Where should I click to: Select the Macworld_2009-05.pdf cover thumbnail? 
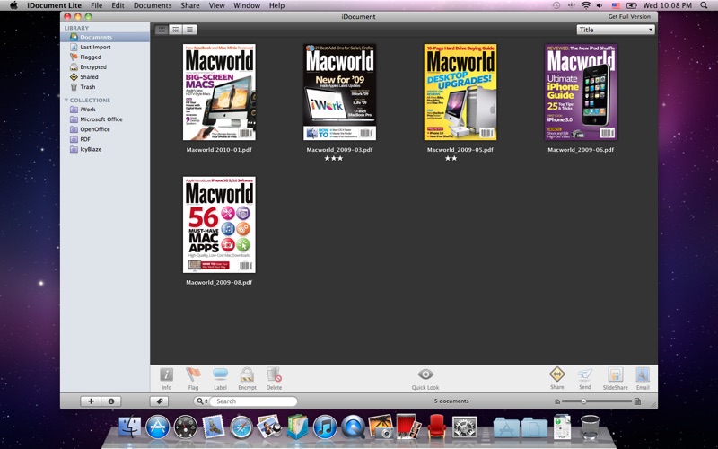click(x=460, y=92)
